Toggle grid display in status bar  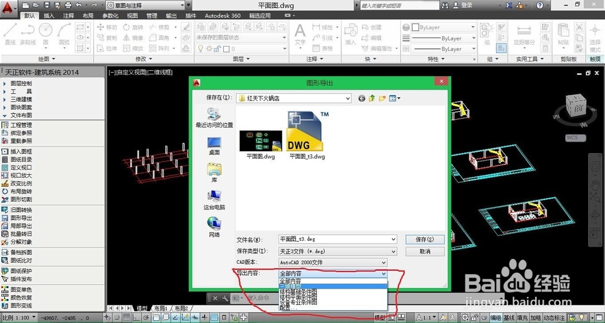point(126,318)
